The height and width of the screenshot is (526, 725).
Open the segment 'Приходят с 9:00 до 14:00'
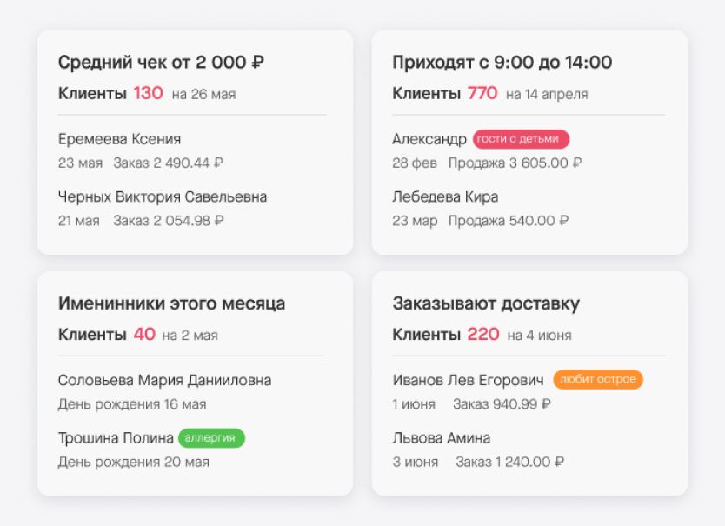tap(502, 62)
